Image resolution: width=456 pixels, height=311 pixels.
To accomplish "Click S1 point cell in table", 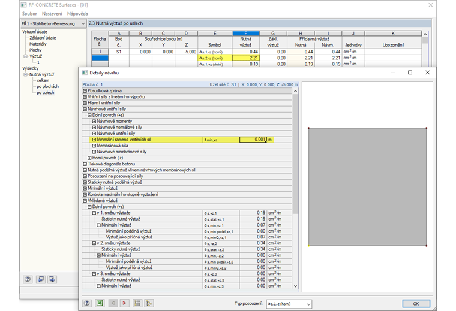I will point(119,52).
